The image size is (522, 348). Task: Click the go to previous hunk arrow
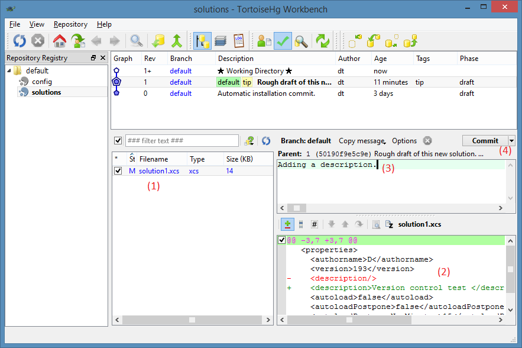coord(345,224)
